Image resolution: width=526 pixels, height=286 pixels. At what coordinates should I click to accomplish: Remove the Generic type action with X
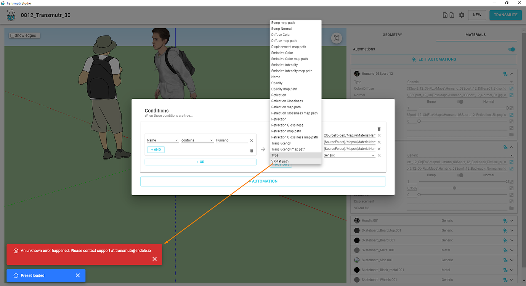379,156
